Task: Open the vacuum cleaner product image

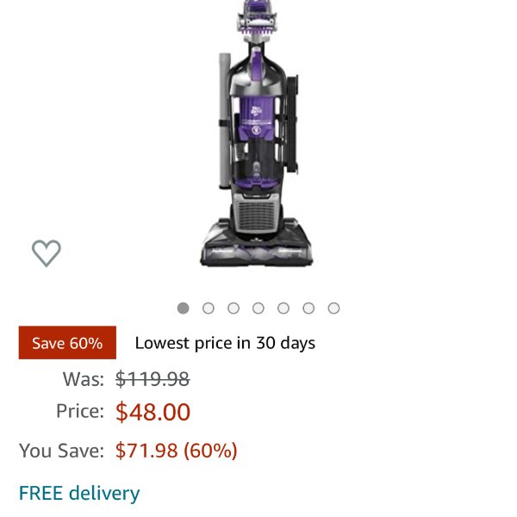Action: click(257, 133)
